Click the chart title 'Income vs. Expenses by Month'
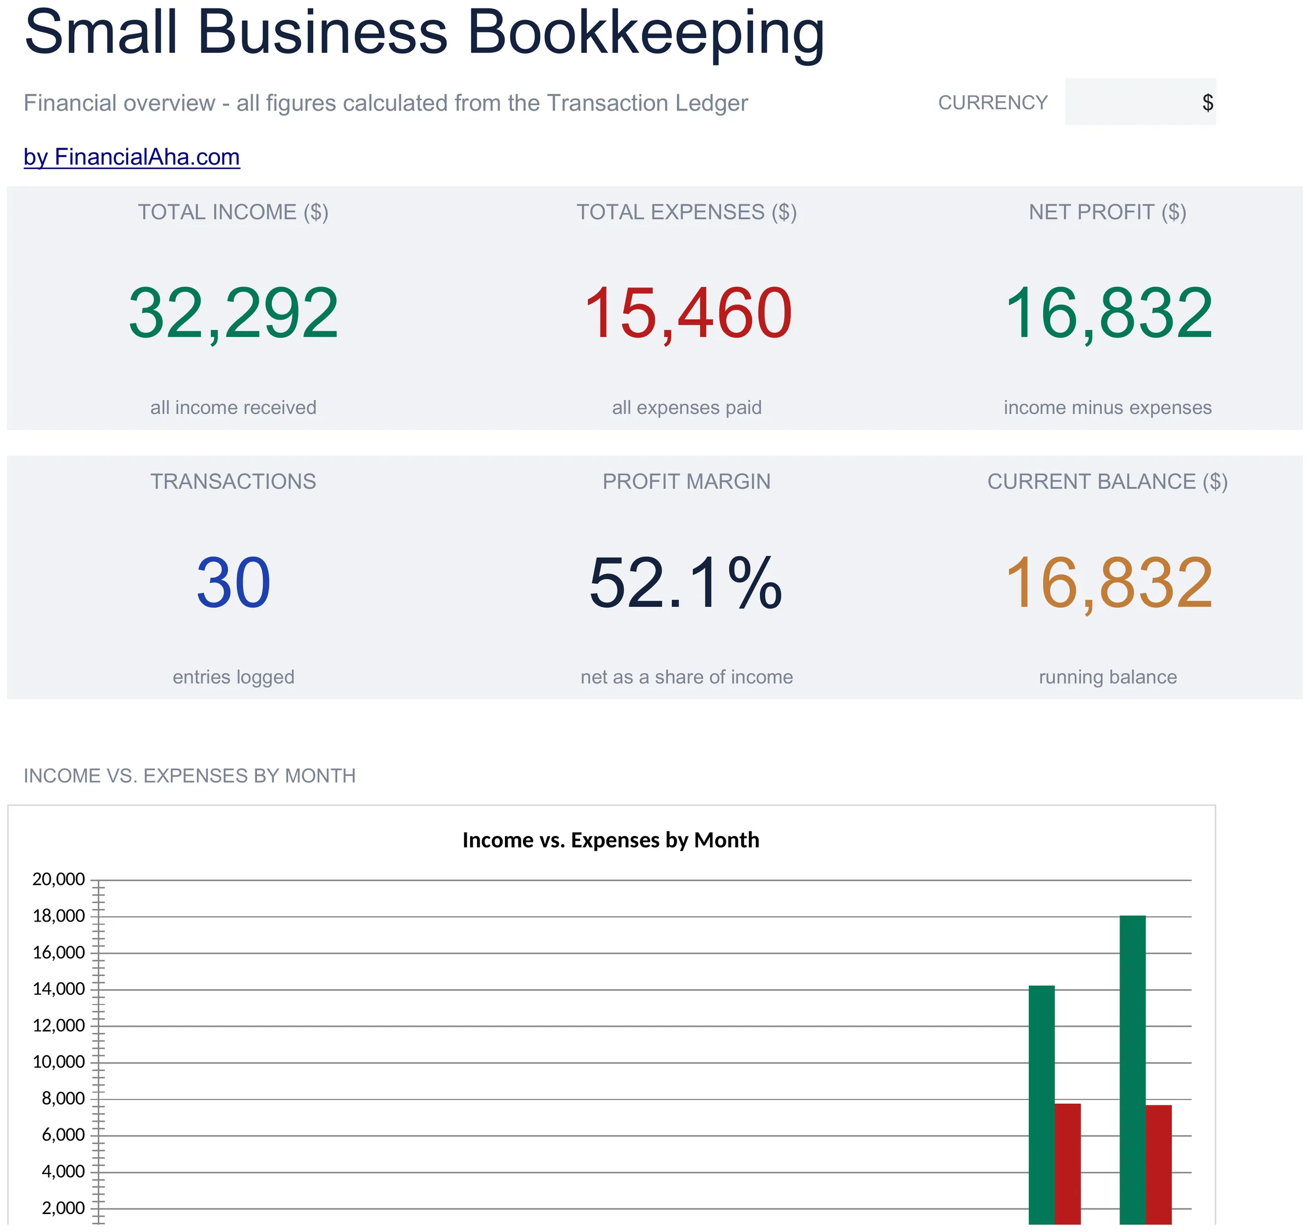The height and width of the screenshot is (1232, 1310). click(x=611, y=840)
